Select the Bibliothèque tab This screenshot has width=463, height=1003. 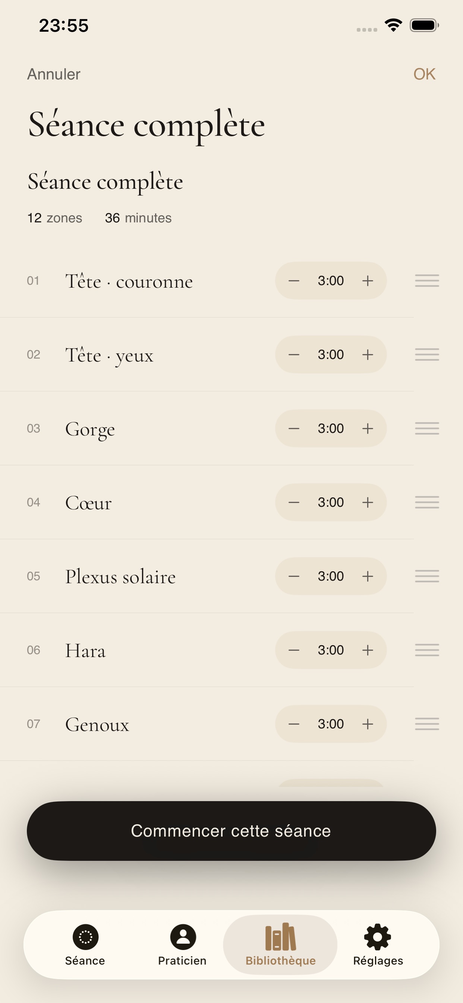tap(280, 944)
